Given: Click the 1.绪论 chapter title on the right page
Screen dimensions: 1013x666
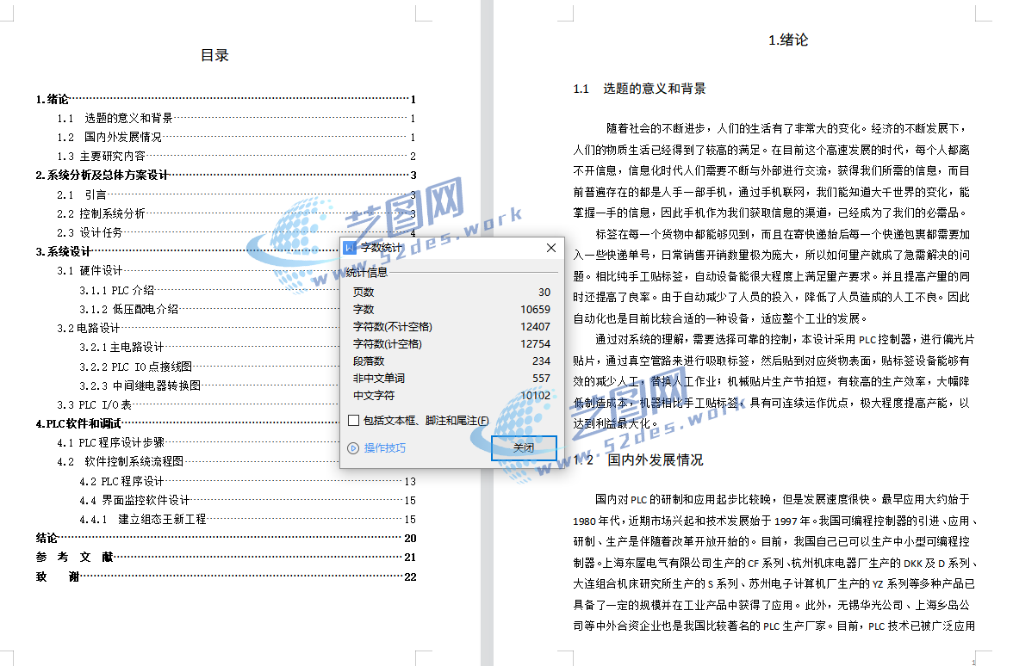Looking at the screenshot, I should point(788,40).
